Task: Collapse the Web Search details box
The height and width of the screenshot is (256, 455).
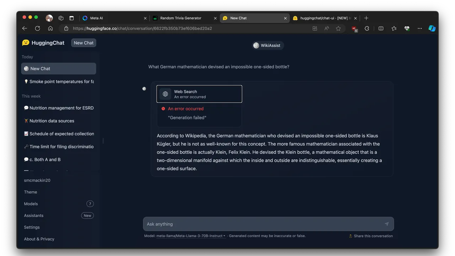Action: click(x=199, y=94)
